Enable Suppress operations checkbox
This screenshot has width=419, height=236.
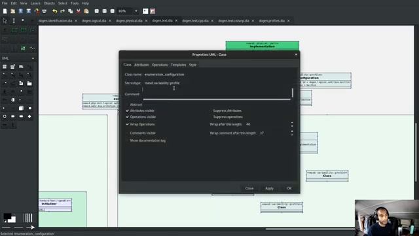pos(211,117)
